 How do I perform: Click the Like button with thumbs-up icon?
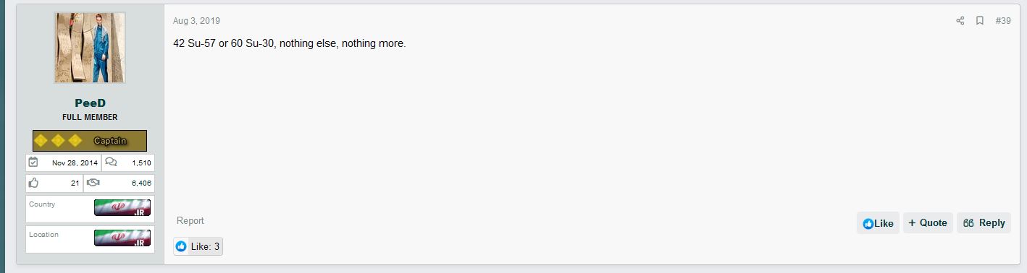click(x=878, y=223)
